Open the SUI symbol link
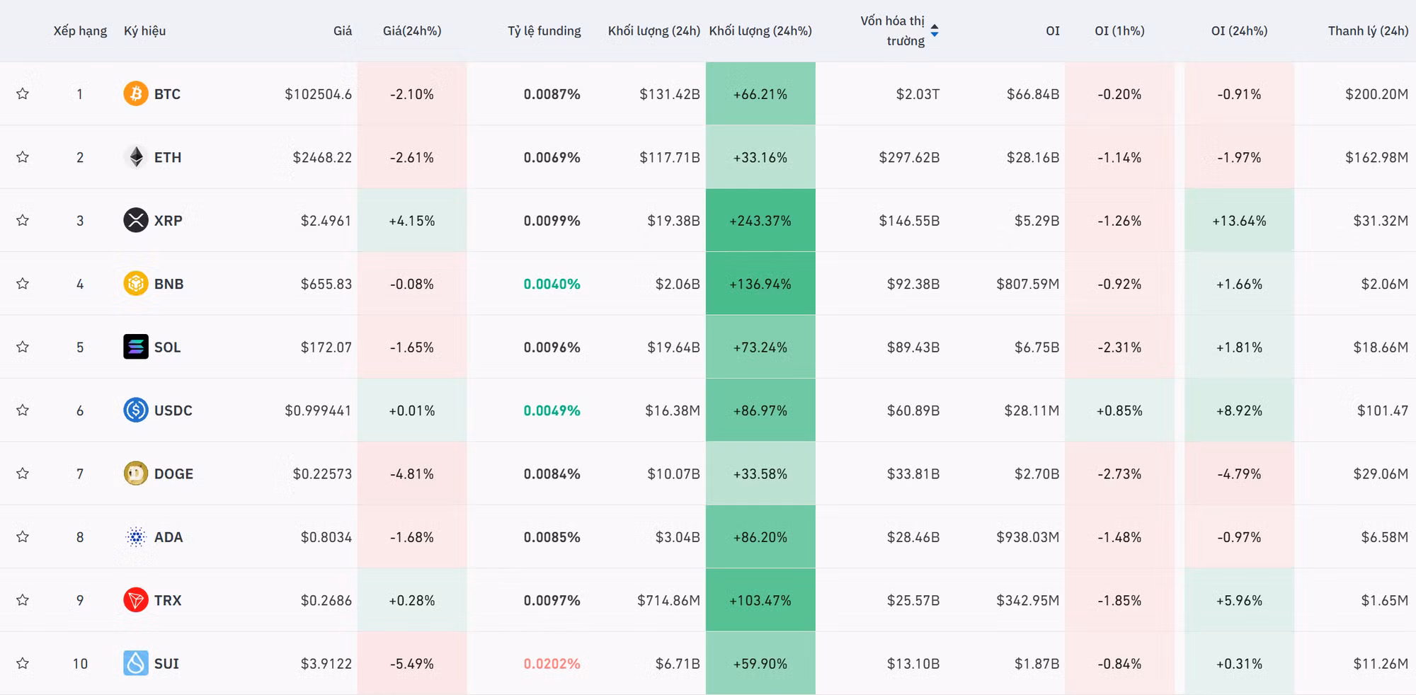 [166, 664]
